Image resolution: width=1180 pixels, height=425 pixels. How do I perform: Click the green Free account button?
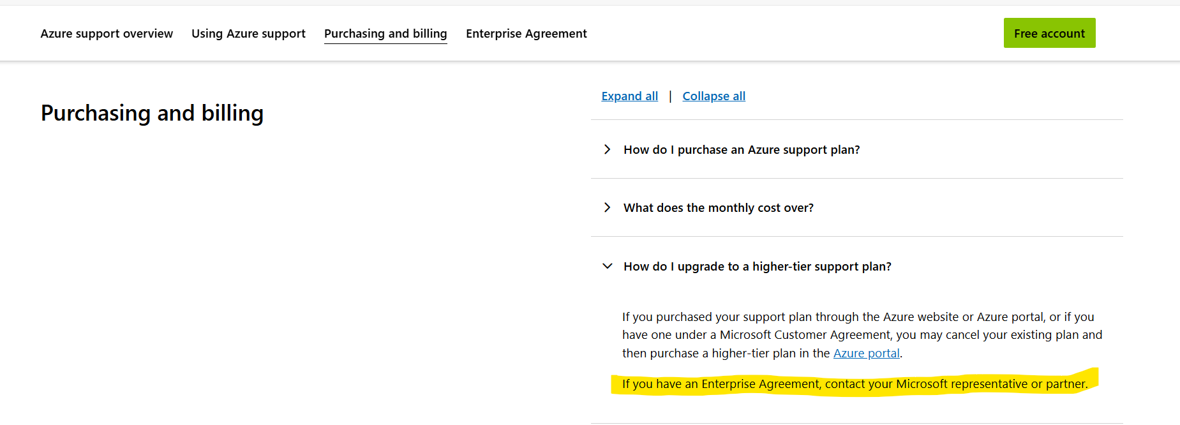click(1049, 33)
